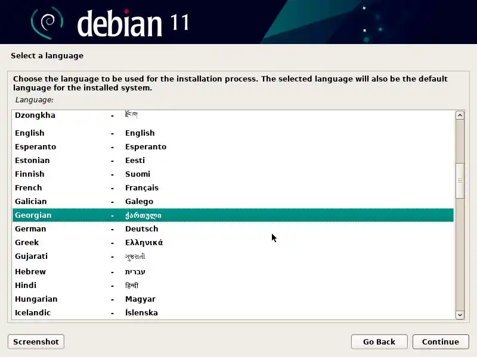Click the language list scrollbar thumb
This screenshot has width=477, height=357.
(x=460, y=181)
